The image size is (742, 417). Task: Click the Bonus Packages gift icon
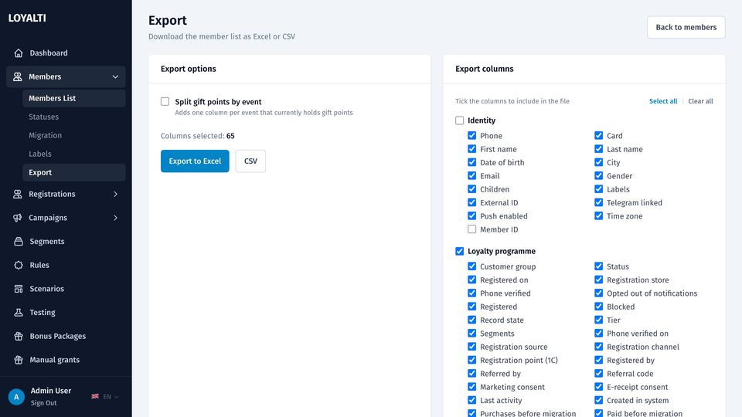[x=19, y=336]
